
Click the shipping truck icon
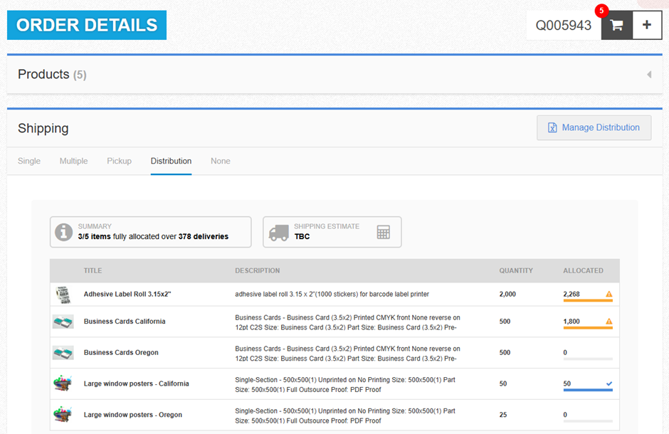click(278, 233)
